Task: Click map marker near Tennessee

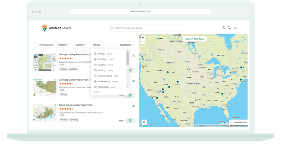Action: point(222,94)
